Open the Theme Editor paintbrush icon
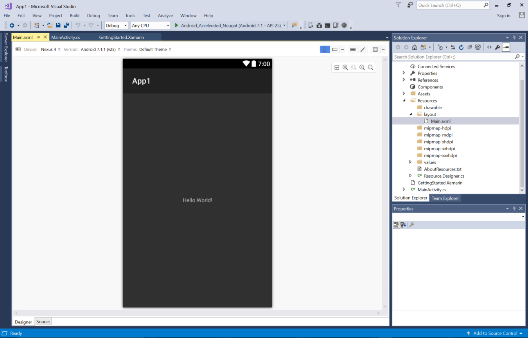 (x=363, y=49)
